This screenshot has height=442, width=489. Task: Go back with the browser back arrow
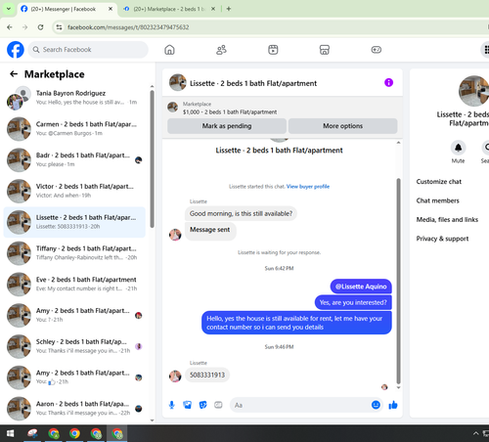click(x=10, y=27)
